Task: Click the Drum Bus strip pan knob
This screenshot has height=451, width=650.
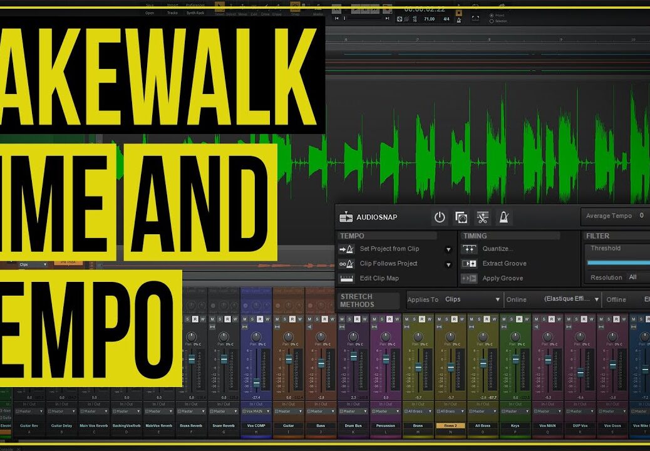Action: click(x=353, y=336)
